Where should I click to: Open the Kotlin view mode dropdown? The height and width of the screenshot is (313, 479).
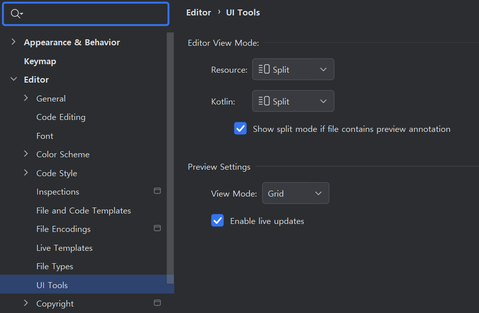[293, 102]
